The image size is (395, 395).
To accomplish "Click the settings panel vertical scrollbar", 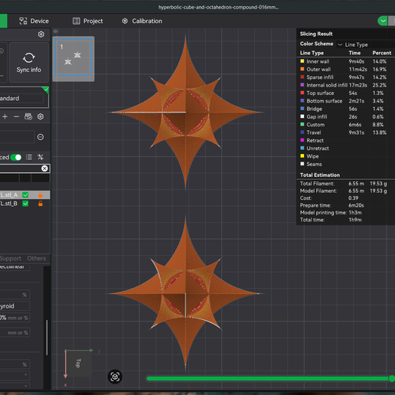I will 47,338.
